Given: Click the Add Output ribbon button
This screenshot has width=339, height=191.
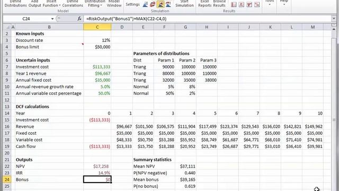Looking at the screenshot, I should tap(34, 4).
